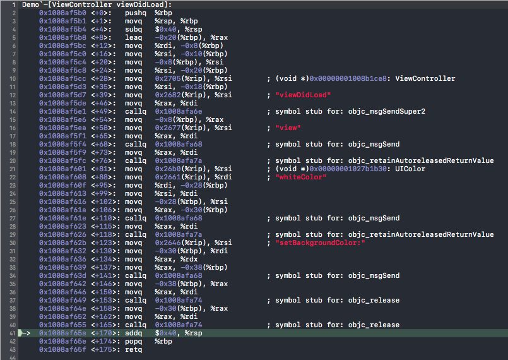The image size is (508, 360).
Task: Click call target 0x1008afa6e on line 14
Action: tap(178, 112)
